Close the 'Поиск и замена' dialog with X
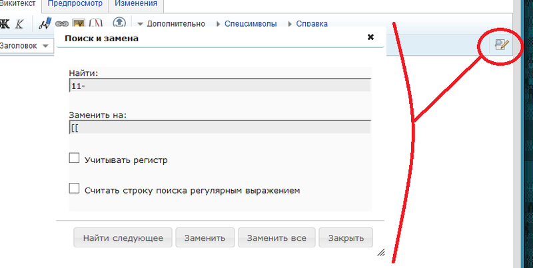Screen dimensions: 533x268 [x=370, y=37]
